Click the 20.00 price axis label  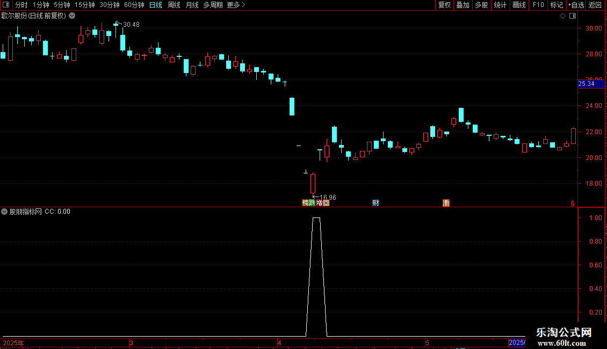(x=594, y=157)
